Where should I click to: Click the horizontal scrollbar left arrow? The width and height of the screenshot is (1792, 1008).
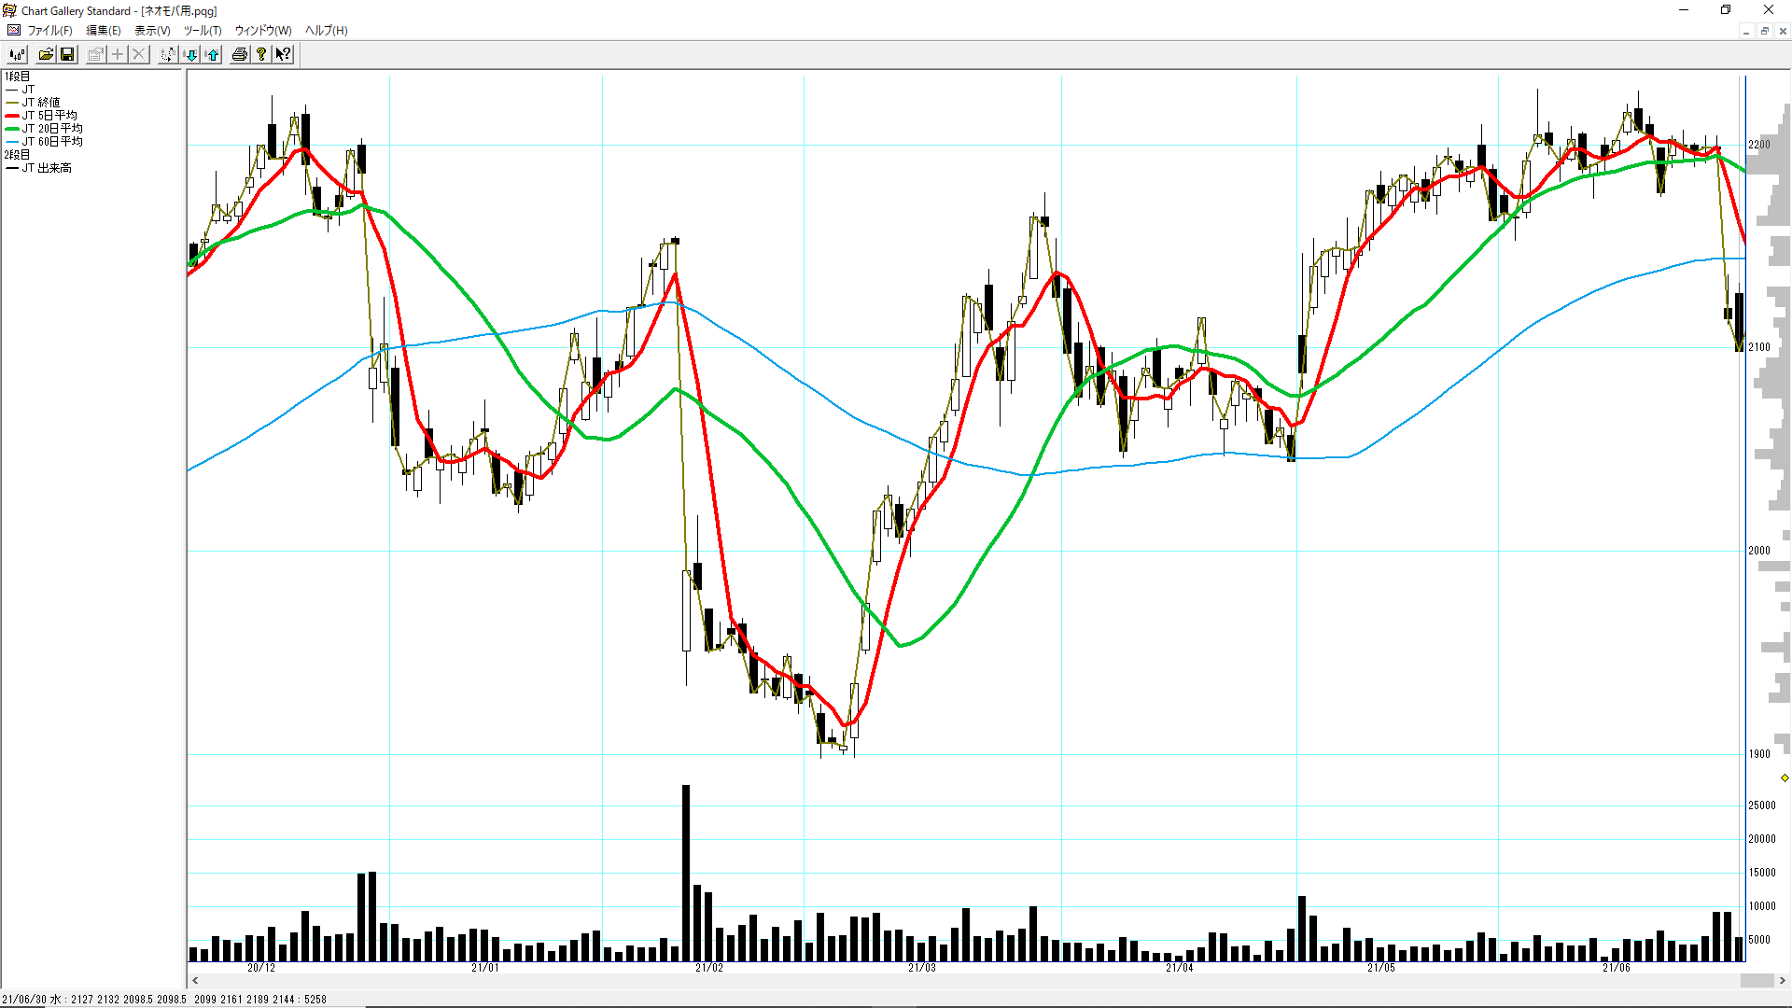click(195, 980)
